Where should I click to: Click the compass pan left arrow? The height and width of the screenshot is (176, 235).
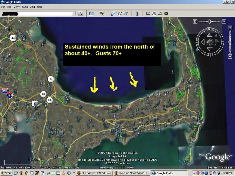pos(203,42)
